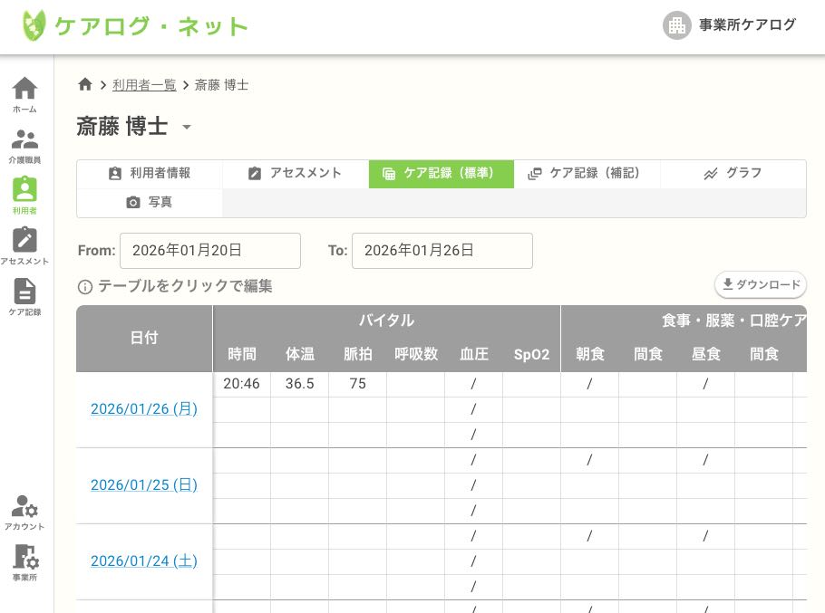Viewport: 825px width, 613px height.
Task: Open the 利用者一覧 breadcrumb link
Action: pyautogui.click(x=144, y=85)
